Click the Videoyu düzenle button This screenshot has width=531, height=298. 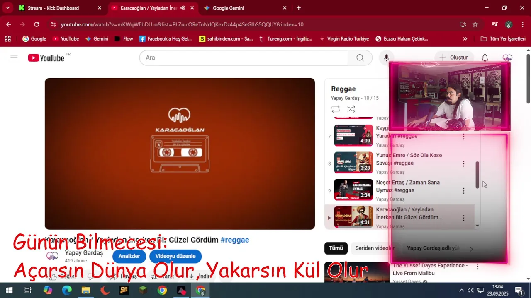tap(175, 256)
